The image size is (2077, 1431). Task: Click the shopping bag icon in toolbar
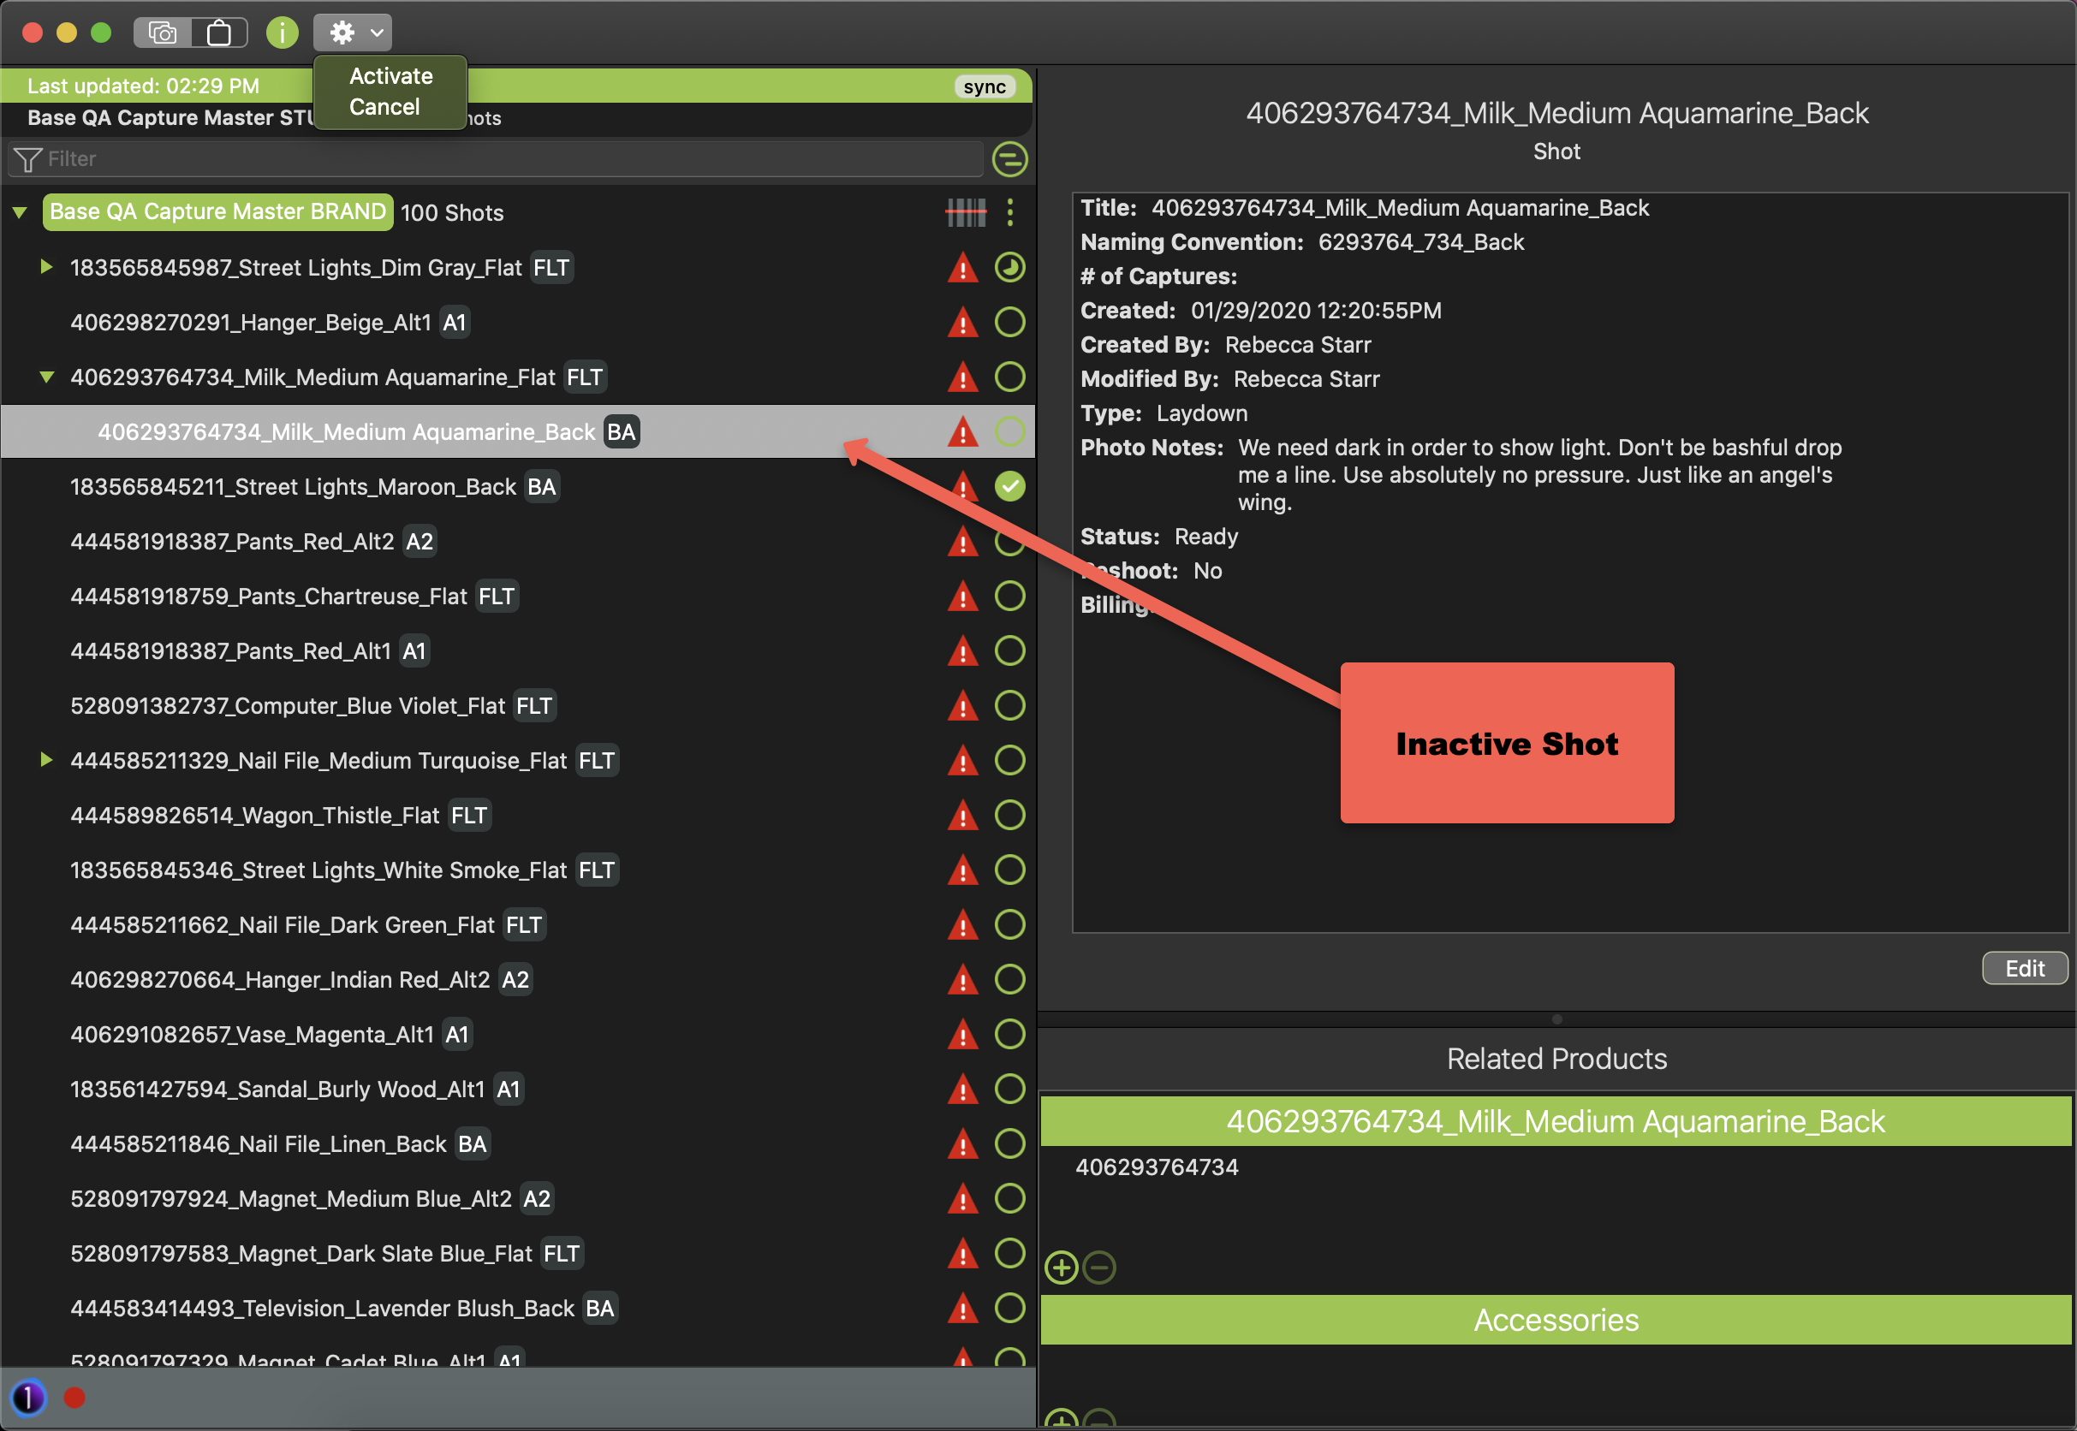pos(219,33)
